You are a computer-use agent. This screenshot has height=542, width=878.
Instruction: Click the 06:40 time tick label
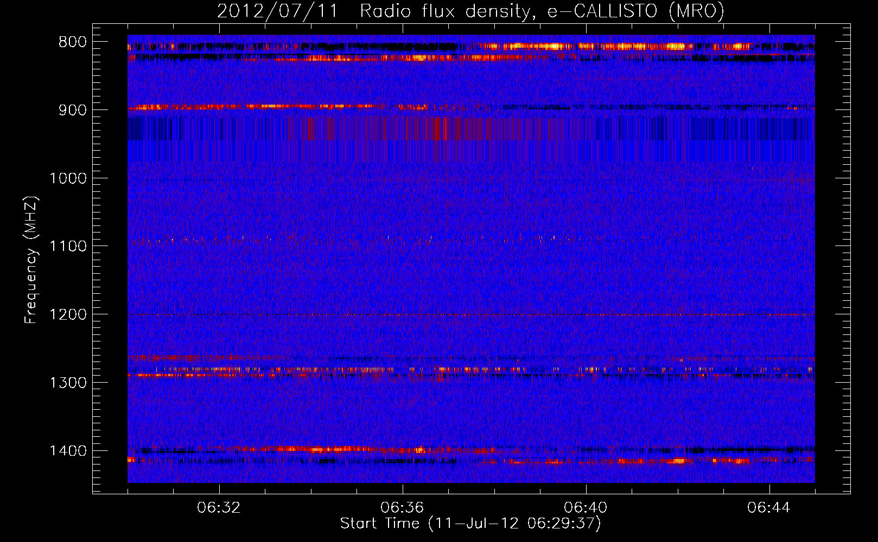586,508
